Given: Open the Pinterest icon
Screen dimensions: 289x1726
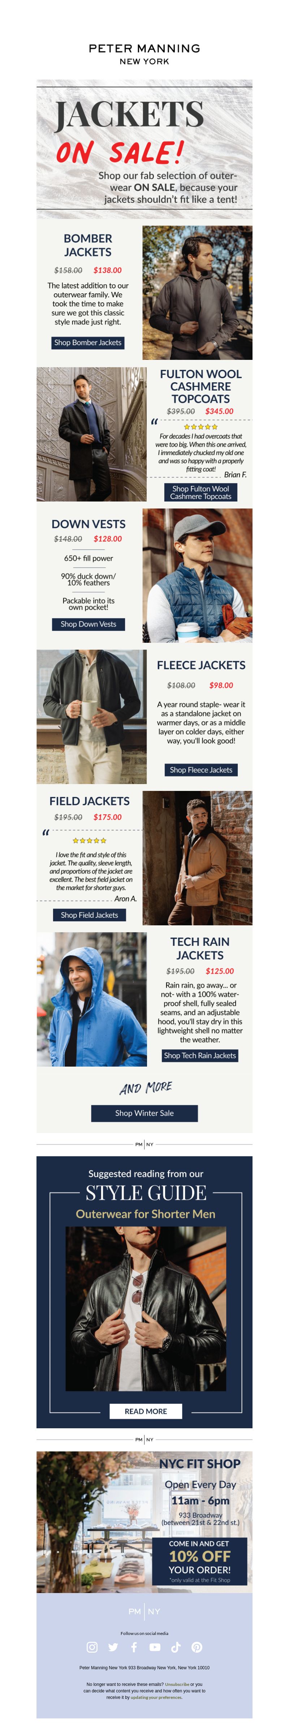Looking at the screenshot, I should (197, 1647).
